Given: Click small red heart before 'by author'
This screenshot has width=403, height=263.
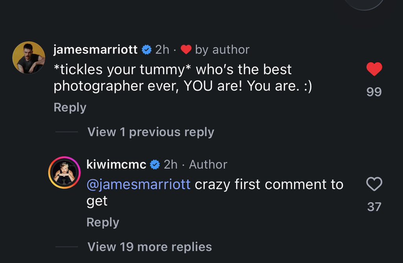Looking at the screenshot, I should pos(186,50).
